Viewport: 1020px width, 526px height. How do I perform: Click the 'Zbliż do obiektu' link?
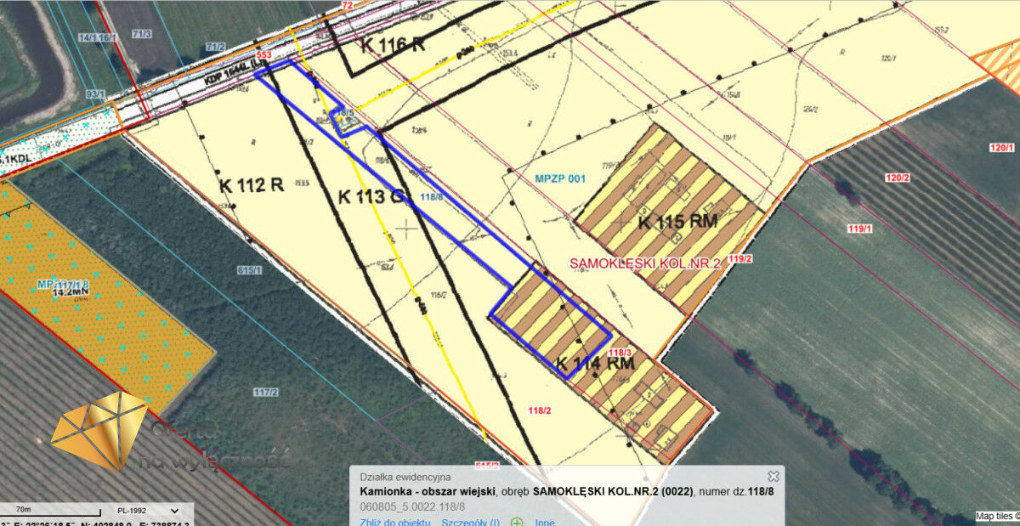tap(395, 521)
